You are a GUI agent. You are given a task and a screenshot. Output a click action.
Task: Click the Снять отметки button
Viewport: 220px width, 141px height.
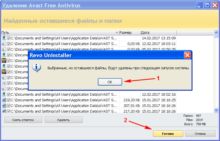click(x=23, y=120)
